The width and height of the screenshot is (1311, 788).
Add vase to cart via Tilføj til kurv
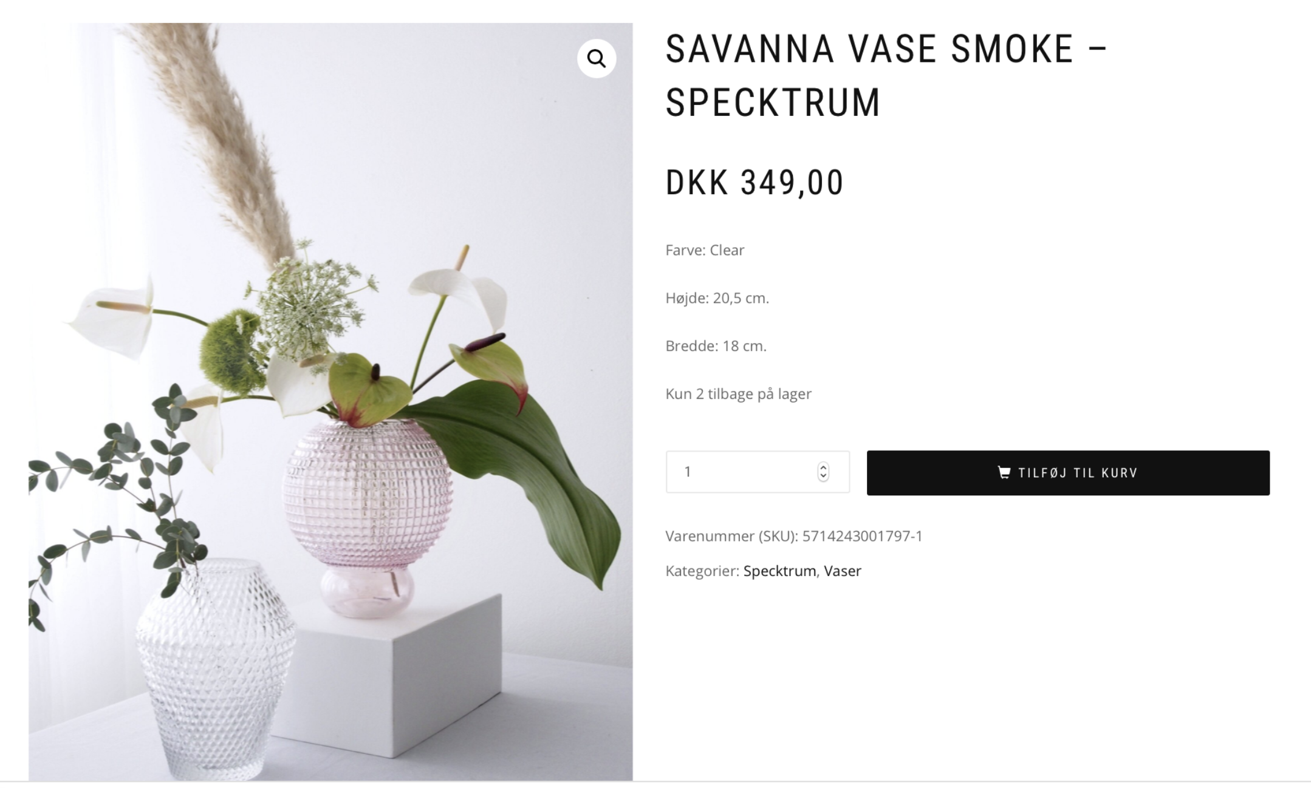coord(1068,473)
